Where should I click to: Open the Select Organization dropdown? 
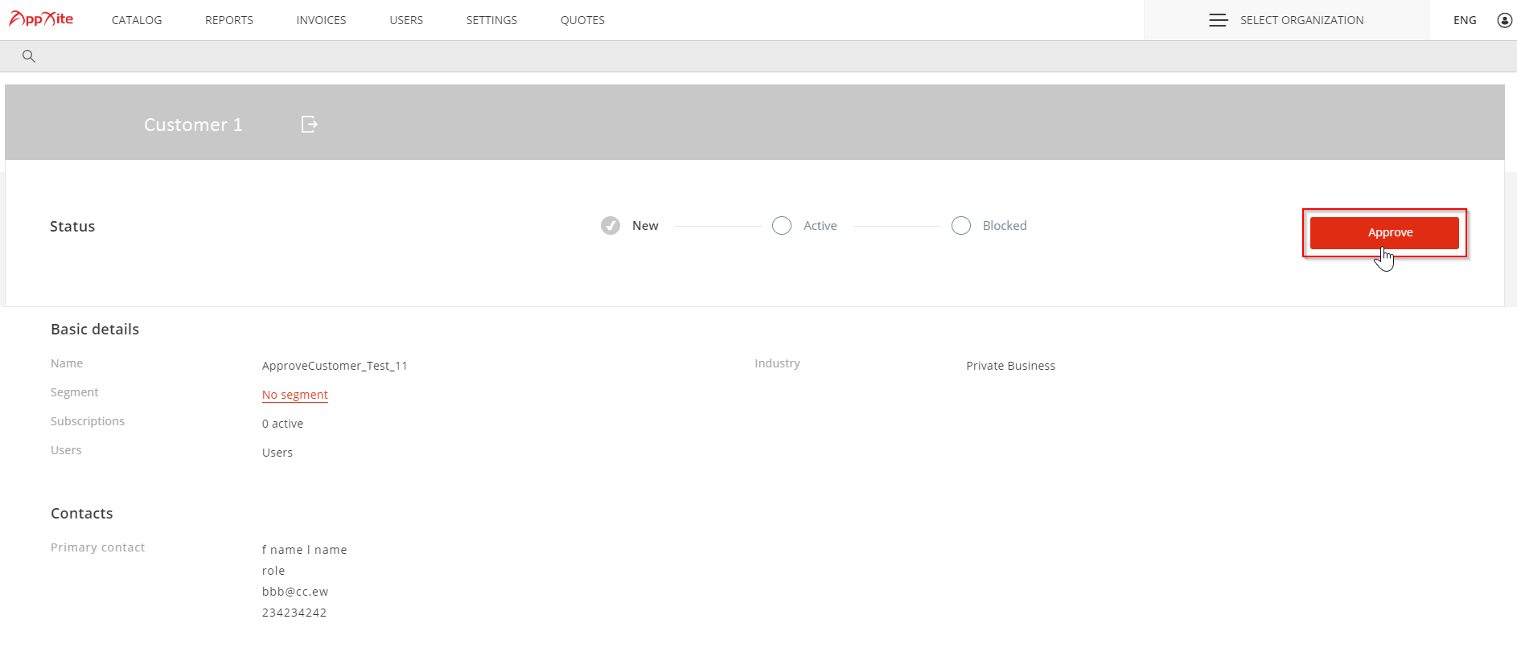pos(1286,20)
